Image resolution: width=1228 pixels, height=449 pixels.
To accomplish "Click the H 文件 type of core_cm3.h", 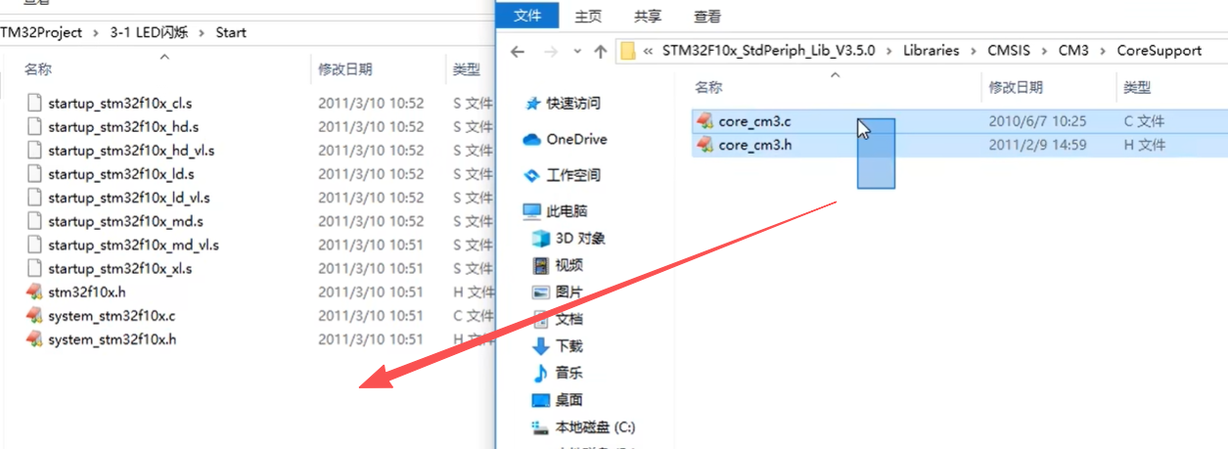I will (1145, 145).
